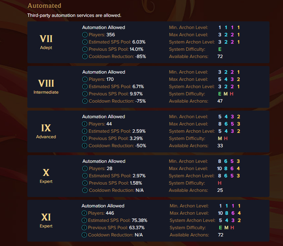This screenshot has height=246, width=283.
Task: Open the IX Advanced league
Action: [46, 131]
